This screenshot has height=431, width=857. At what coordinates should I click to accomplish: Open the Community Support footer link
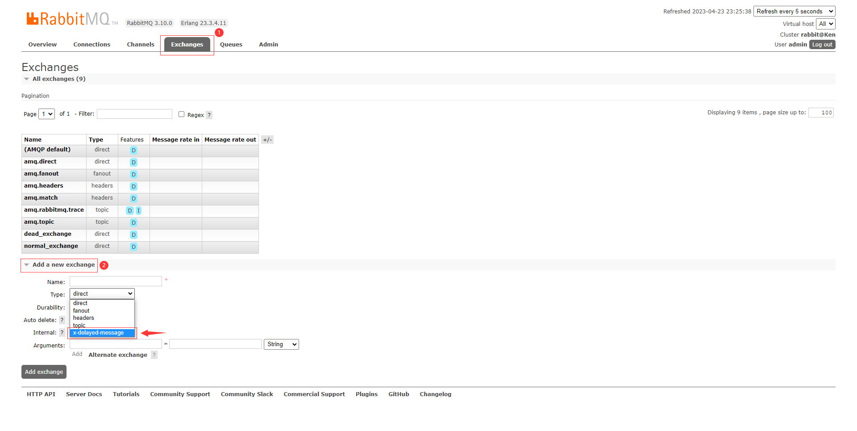click(x=180, y=394)
